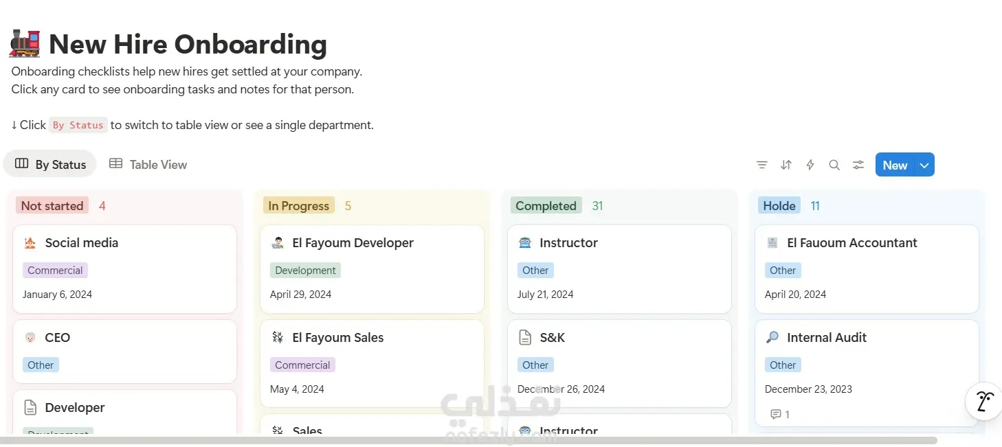Viewport: 1002px width, 447px height.
Task: Click the Holde column status tag
Action: 779,205
